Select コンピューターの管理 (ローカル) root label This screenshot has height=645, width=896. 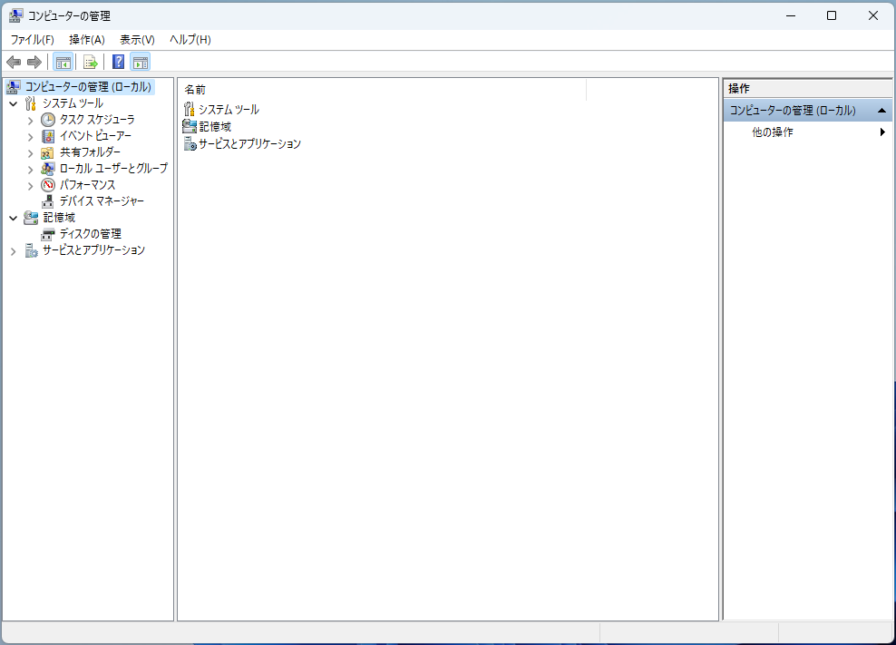tap(88, 87)
